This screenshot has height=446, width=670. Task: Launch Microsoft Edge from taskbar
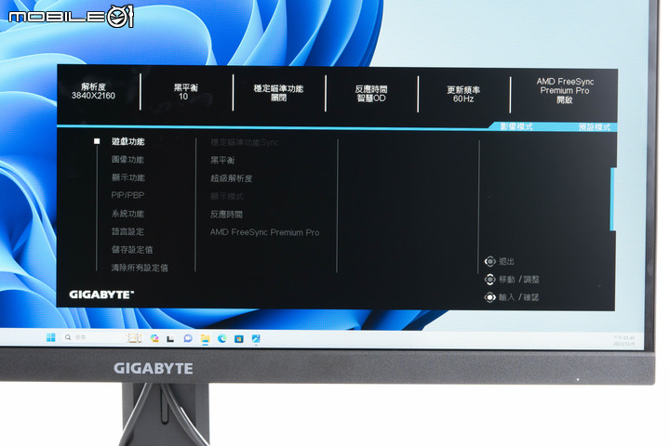coord(221,339)
